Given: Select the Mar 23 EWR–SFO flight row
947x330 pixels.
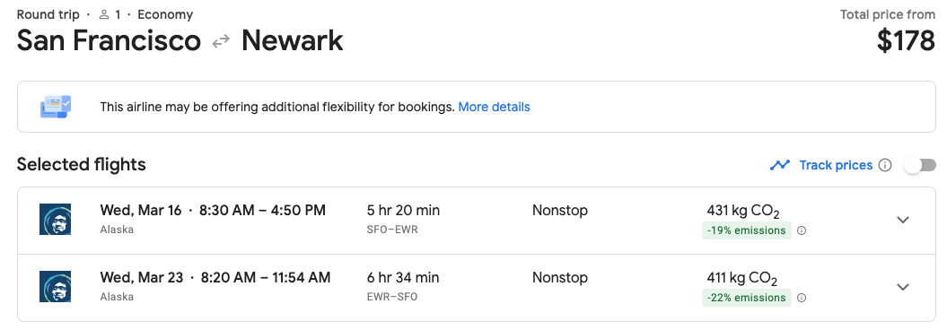Looking at the screenshot, I should click(x=477, y=288).
